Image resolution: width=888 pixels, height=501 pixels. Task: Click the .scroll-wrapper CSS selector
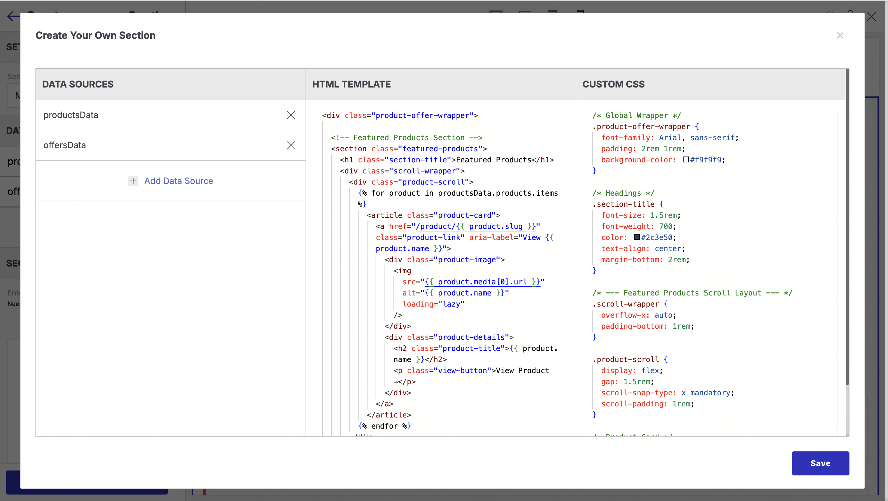tap(625, 304)
